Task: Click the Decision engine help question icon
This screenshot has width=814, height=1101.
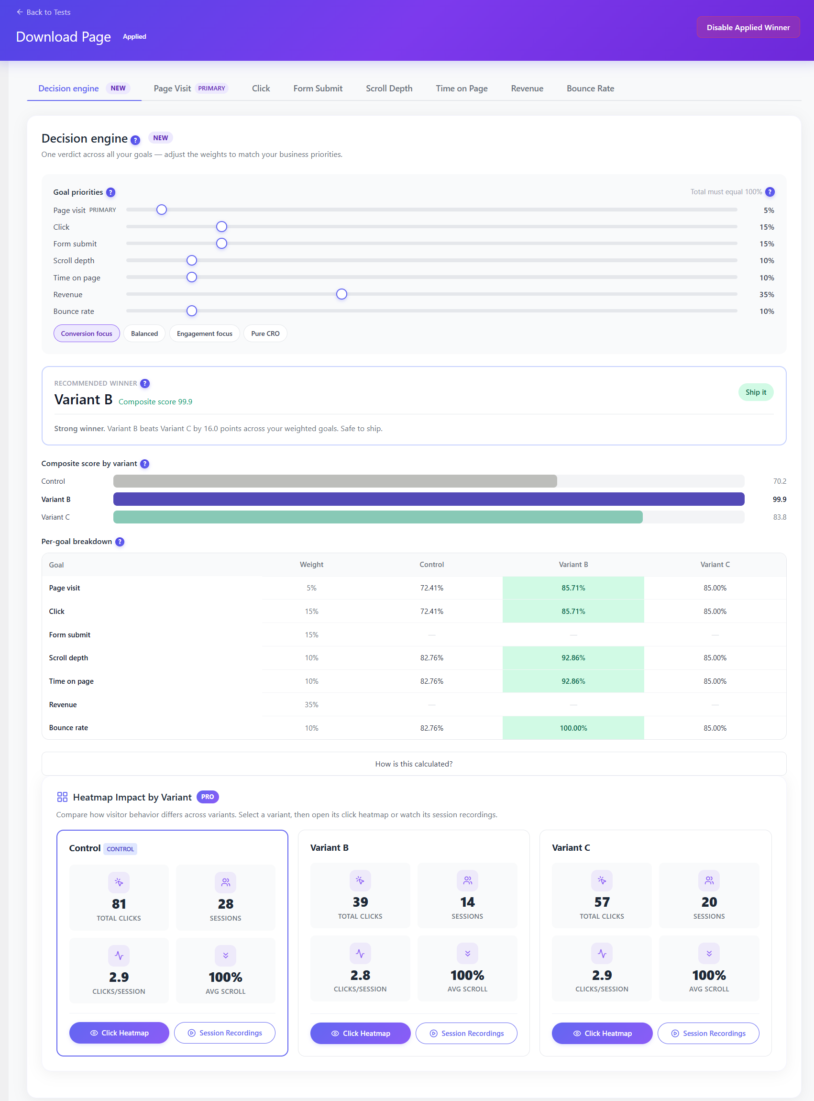Action: coord(135,140)
